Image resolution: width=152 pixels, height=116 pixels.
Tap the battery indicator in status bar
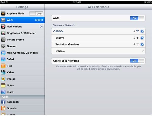pyautogui.click(x=150, y=2)
